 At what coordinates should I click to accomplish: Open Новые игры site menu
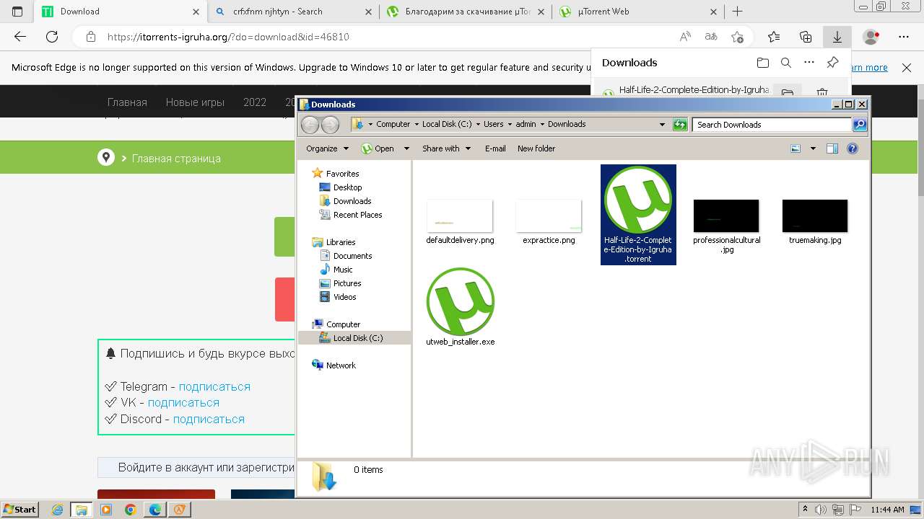pyautogui.click(x=195, y=102)
